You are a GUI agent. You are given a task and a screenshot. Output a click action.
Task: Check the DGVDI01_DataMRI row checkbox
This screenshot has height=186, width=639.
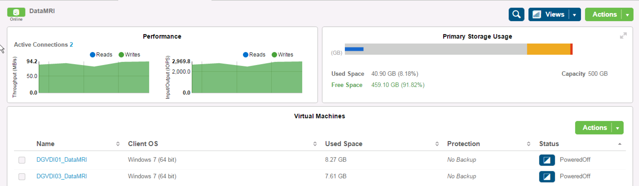[22, 160]
